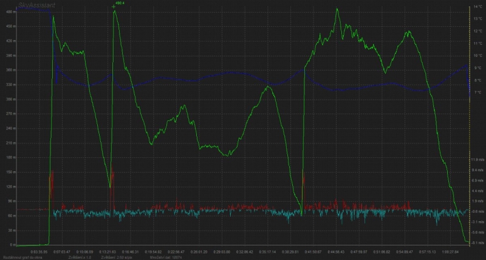
Task: Click the 0 m altitude axis label
Action: pyautogui.click(x=10, y=245)
